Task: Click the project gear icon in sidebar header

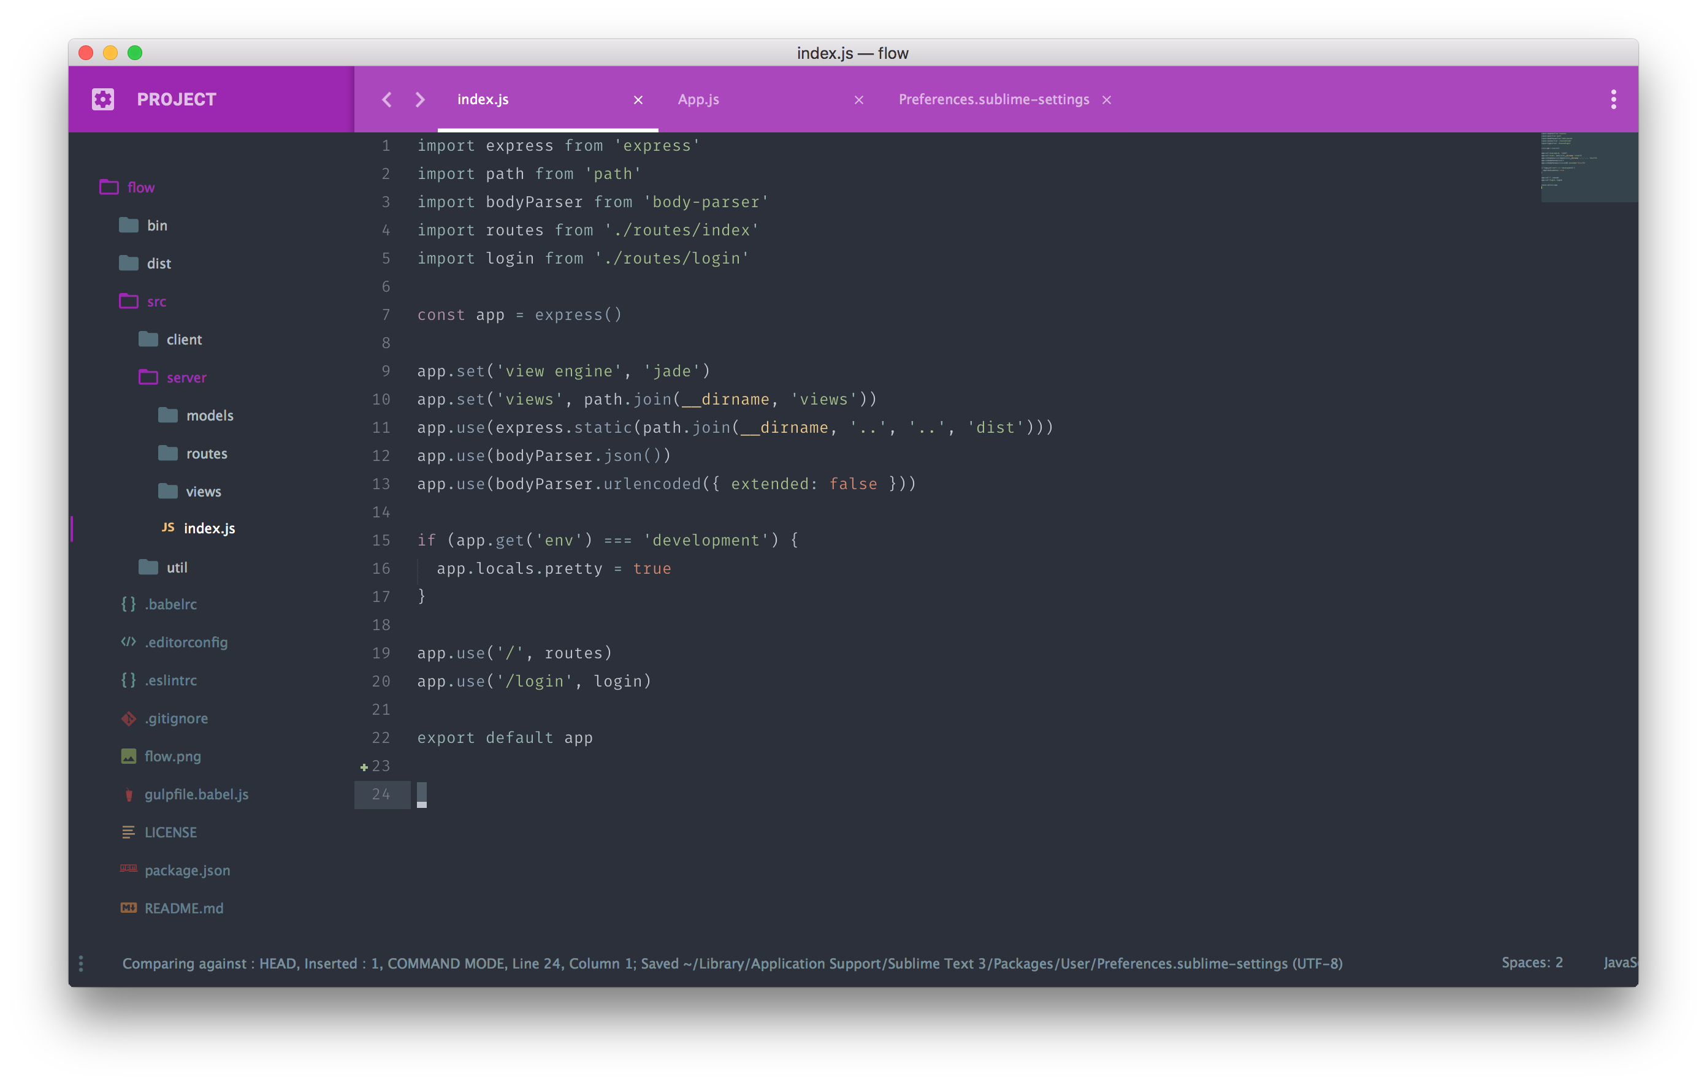Action: coord(103,99)
